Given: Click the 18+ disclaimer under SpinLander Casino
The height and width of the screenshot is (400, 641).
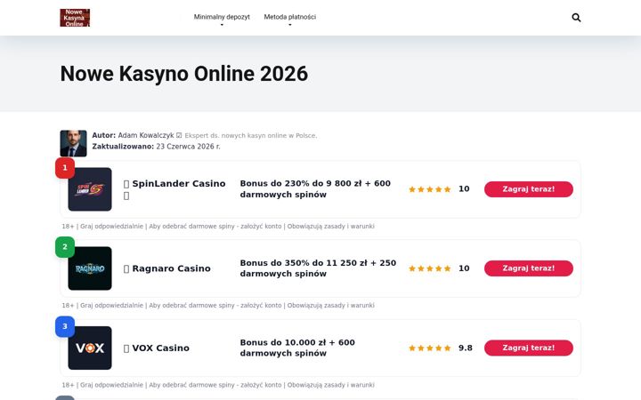Looking at the screenshot, I should (x=218, y=226).
